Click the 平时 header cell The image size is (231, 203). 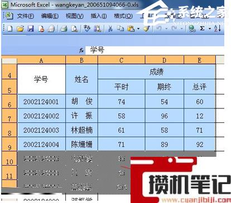click(122, 87)
